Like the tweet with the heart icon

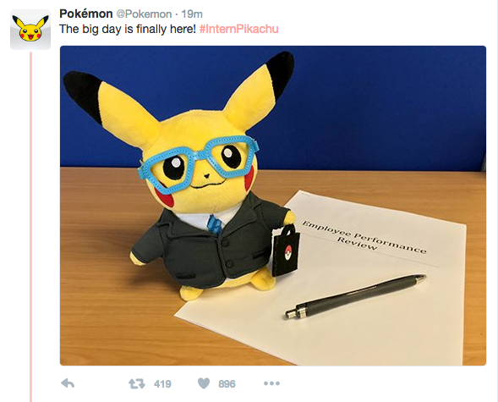pos(204,383)
